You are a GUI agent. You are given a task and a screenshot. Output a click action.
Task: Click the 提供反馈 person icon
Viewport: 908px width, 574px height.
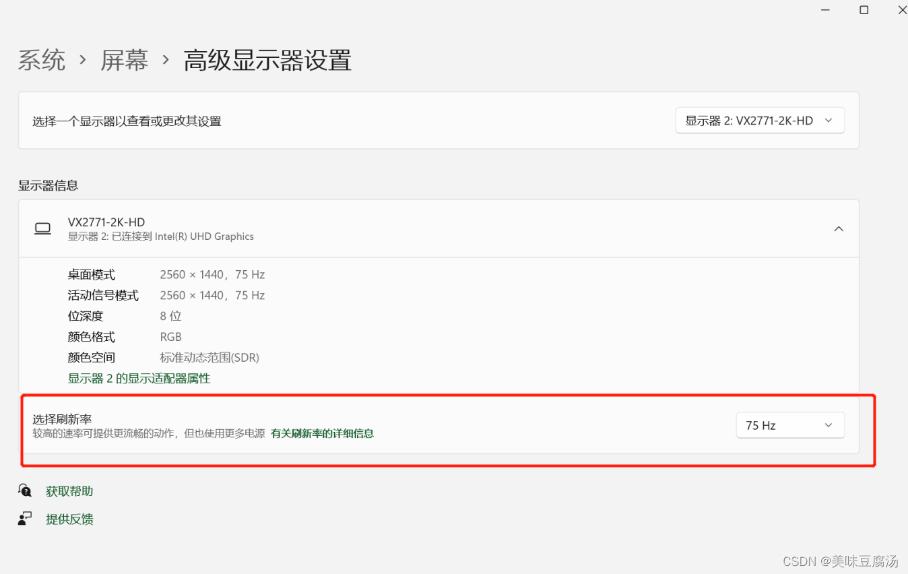pyautogui.click(x=25, y=518)
